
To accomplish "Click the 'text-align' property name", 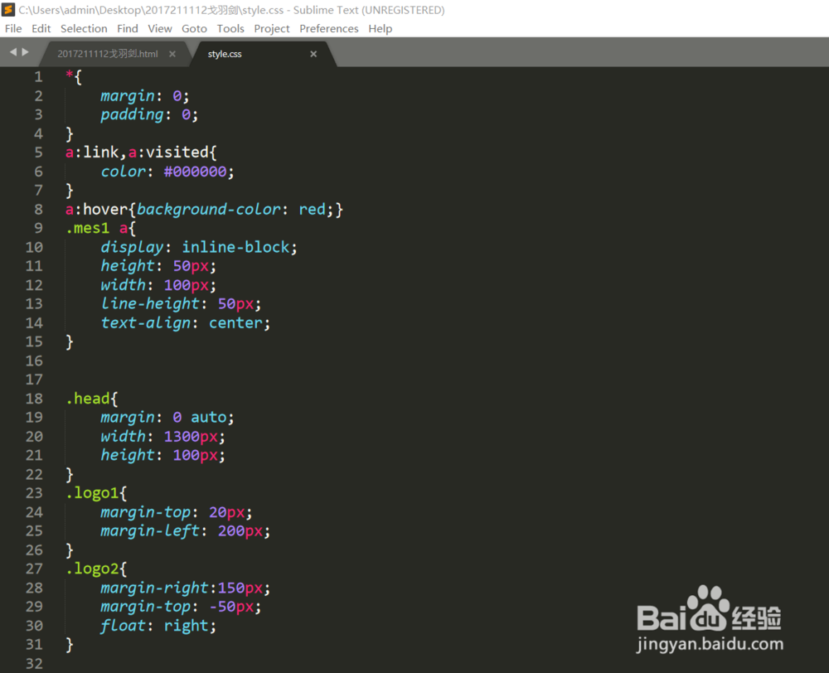I will (145, 323).
